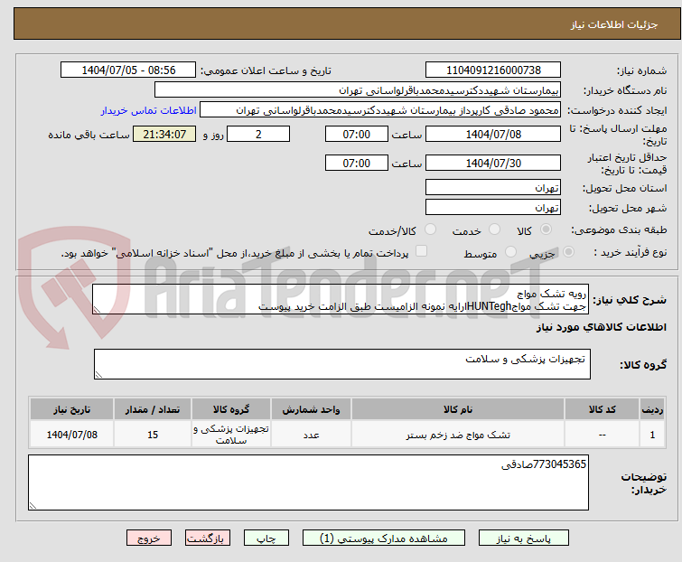The image size is (682, 562).
Task: Click the ردیف column header
Action: tap(652, 409)
